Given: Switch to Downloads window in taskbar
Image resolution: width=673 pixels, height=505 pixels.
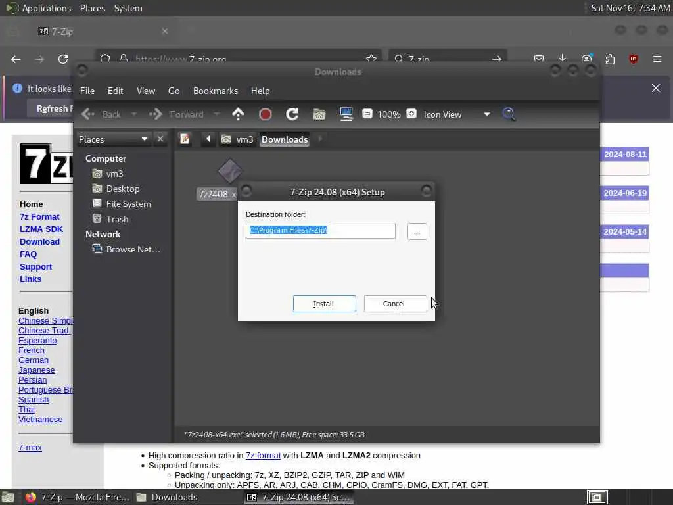Looking at the screenshot, I should (168, 497).
